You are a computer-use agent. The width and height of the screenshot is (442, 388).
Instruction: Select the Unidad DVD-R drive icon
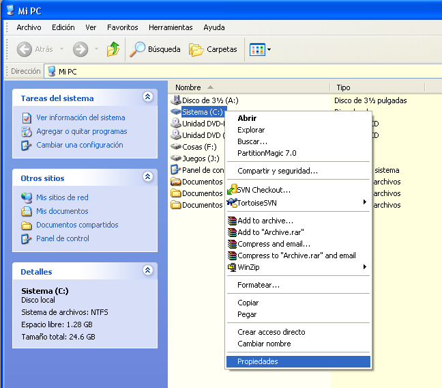pos(175,123)
